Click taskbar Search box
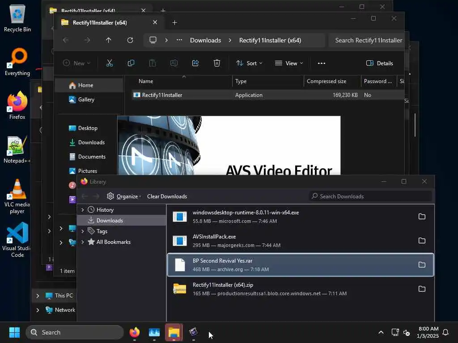458x343 pixels. point(75,332)
